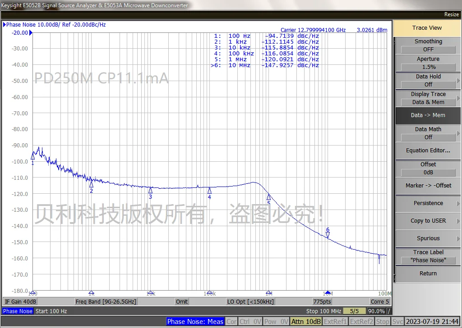Open the Copy to USER submenu
The height and width of the screenshot is (328, 462).
(x=428, y=221)
